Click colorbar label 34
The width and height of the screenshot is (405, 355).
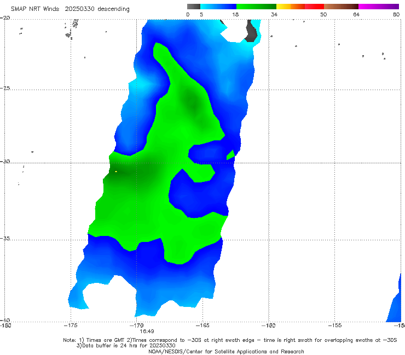point(274,14)
